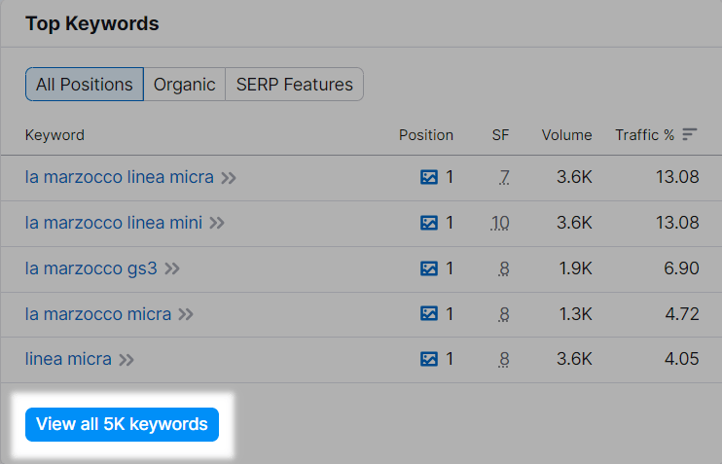This screenshot has height=464, width=722.
Task: Open double-chevron beside la marzocco linea micra
Action: (x=229, y=178)
